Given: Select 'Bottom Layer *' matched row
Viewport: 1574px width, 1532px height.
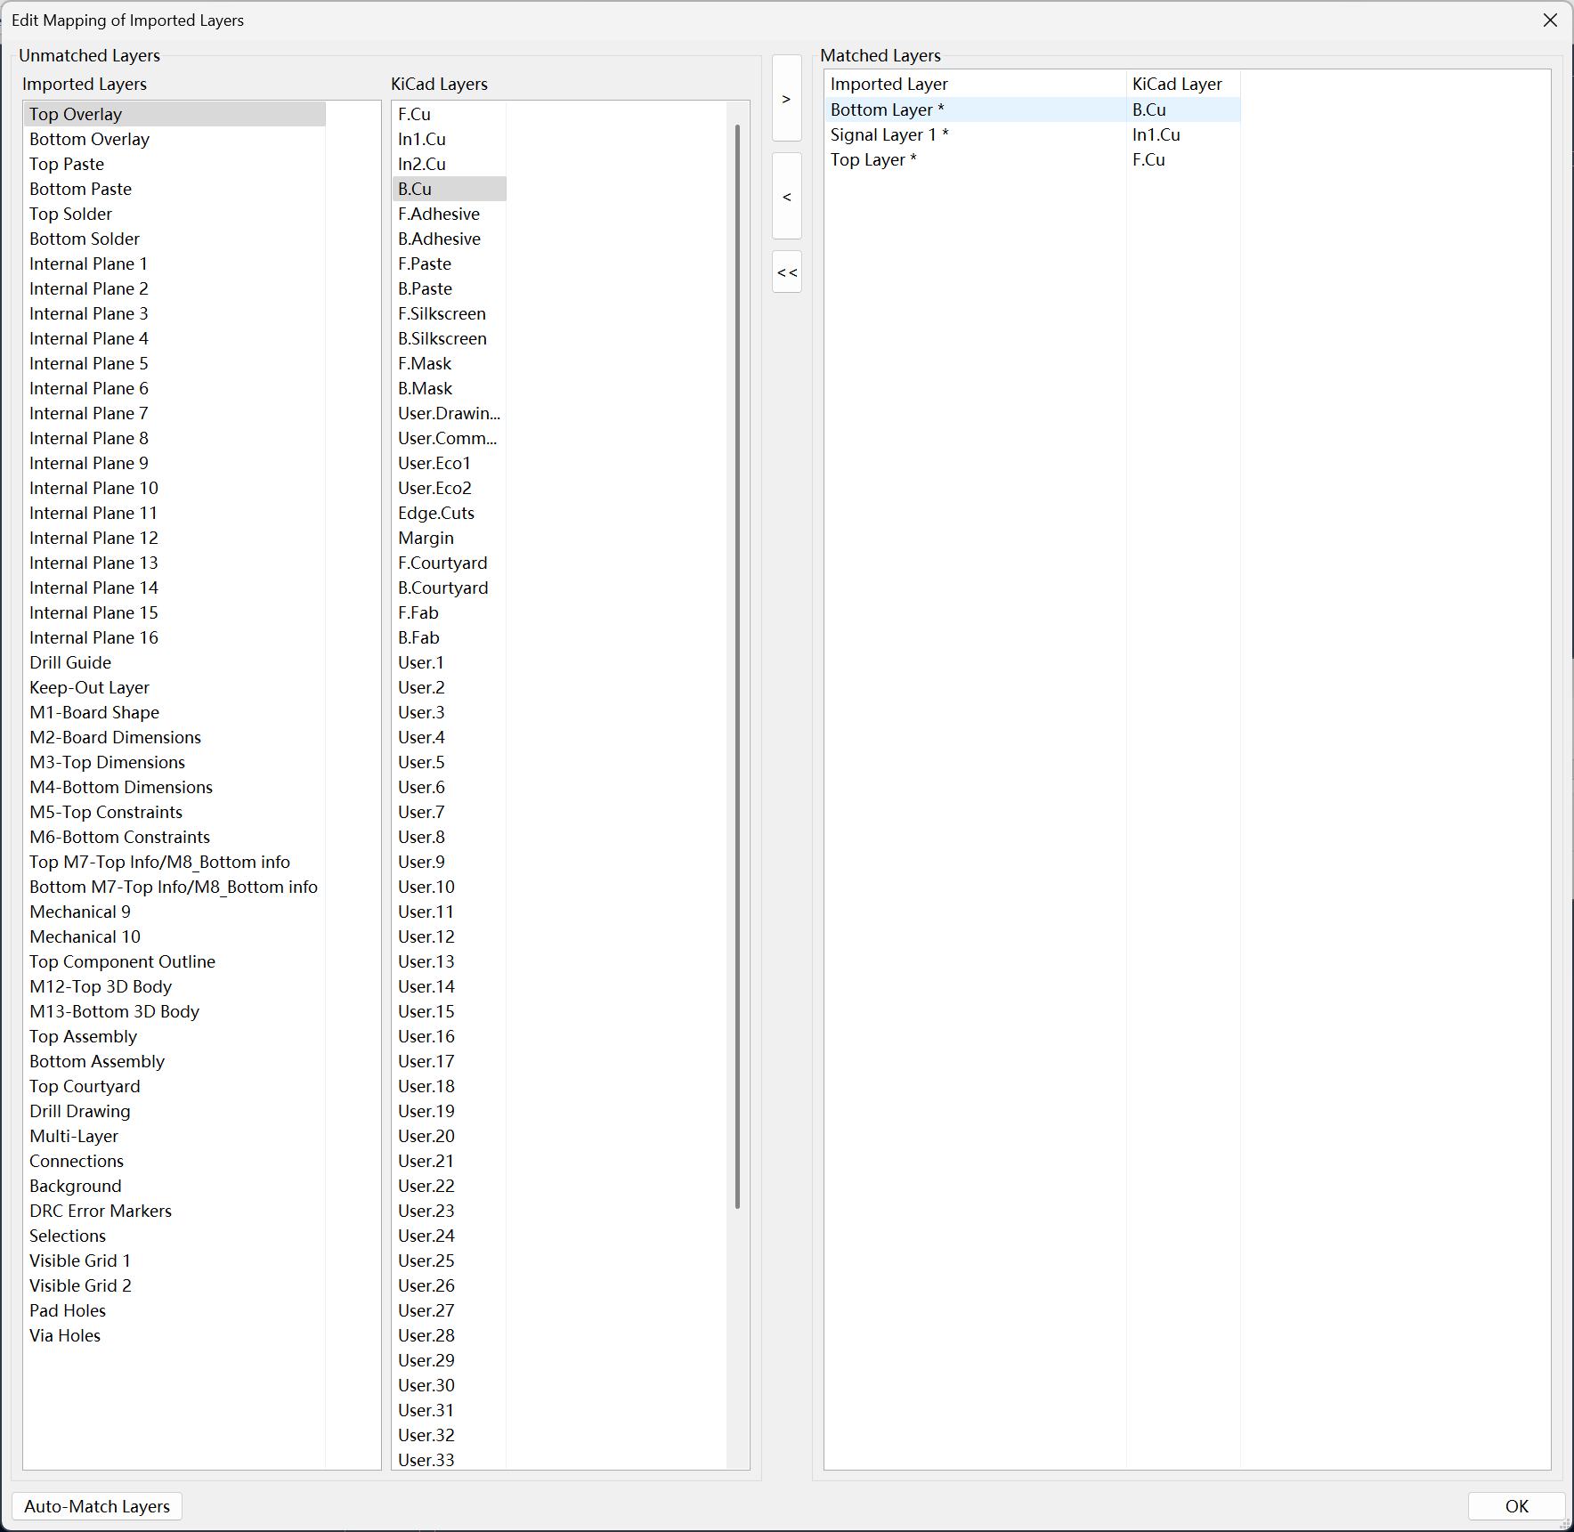Looking at the screenshot, I should click(1033, 109).
